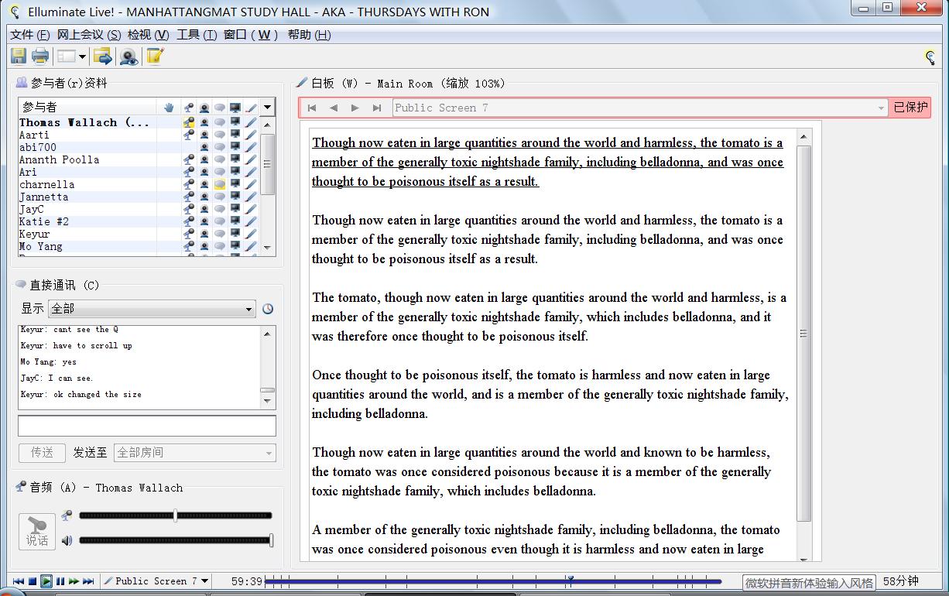
Task: Open the Public Screen 7 index dropdown in playback bar
Action: coord(156,581)
